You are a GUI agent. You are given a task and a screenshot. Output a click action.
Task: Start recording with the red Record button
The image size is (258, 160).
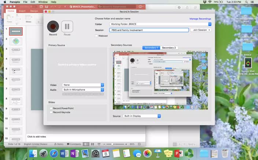[53, 26]
